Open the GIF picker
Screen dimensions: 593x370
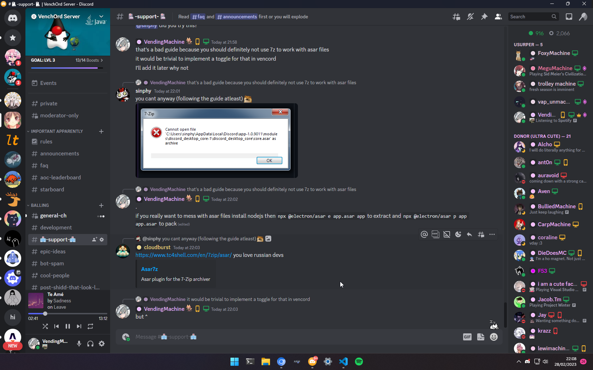tap(467, 337)
